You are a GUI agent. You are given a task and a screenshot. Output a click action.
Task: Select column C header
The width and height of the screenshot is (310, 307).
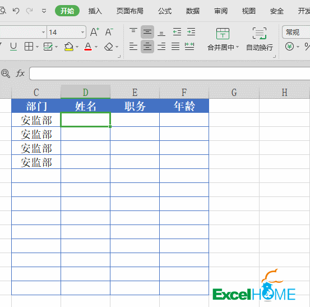(36, 92)
